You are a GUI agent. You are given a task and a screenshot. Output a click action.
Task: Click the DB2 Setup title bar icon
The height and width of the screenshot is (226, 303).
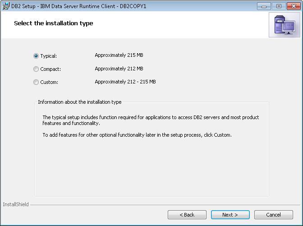pyautogui.click(x=6, y=6)
